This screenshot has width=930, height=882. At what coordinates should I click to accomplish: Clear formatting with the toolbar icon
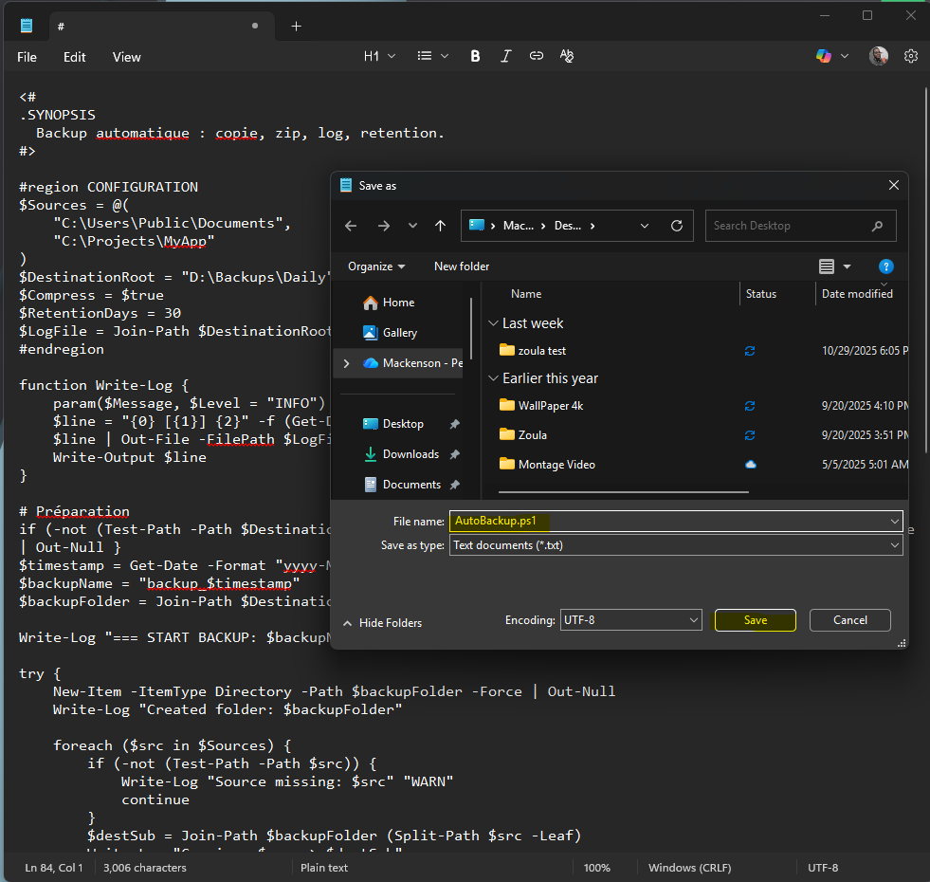pos(567,57)
